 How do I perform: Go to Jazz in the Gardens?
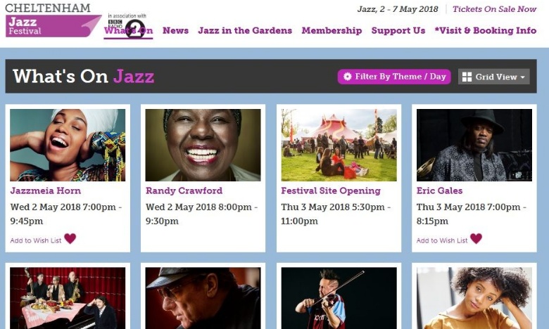point(245,30)
